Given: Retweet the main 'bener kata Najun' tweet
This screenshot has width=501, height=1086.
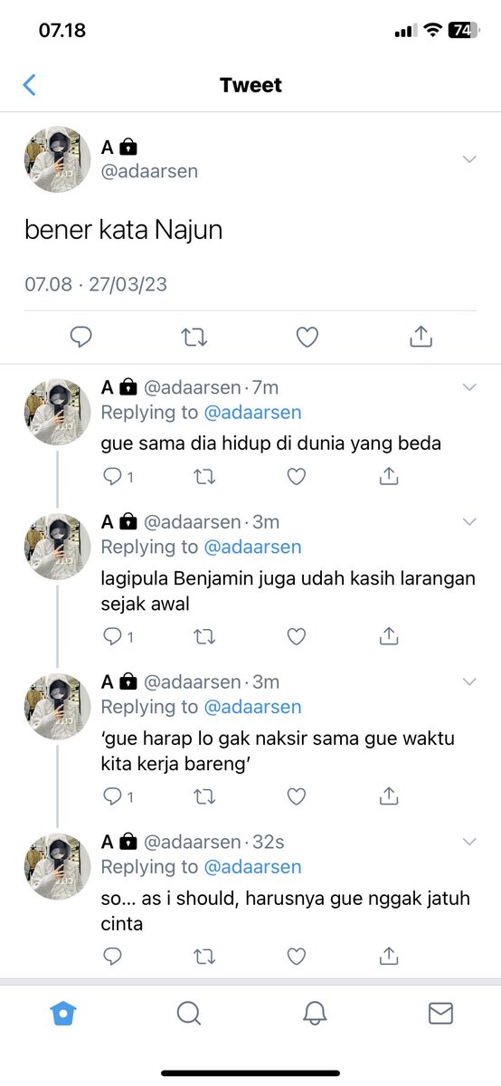Looking at the screenshot, I should tap(194, 338).
